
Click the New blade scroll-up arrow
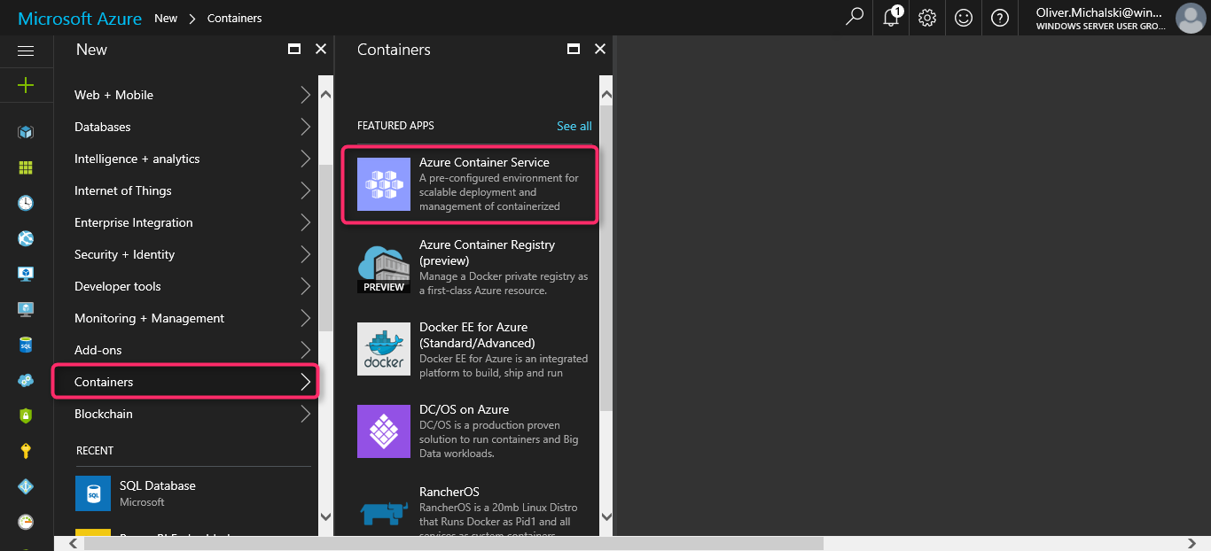pyautogui.click(x=325, y=93)
